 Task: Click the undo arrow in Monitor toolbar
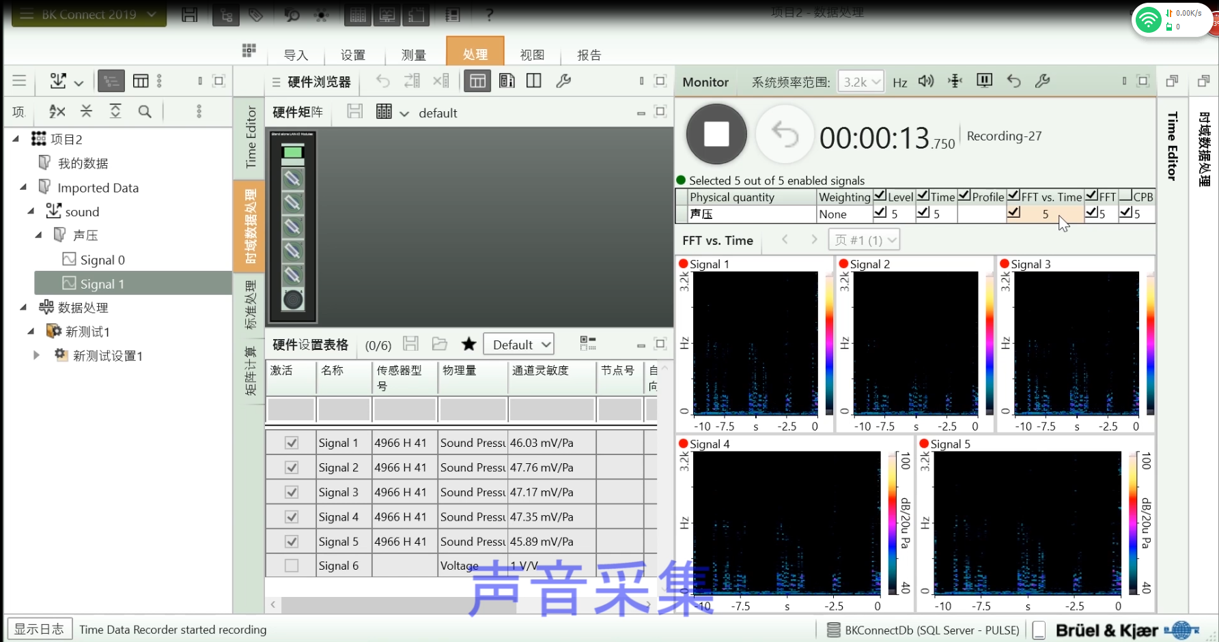1013,81
